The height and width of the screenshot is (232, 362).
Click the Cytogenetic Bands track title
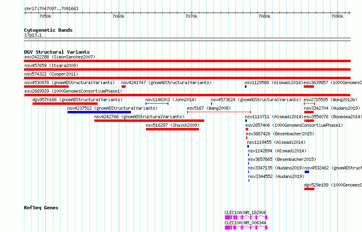click(x=48, y=30)
